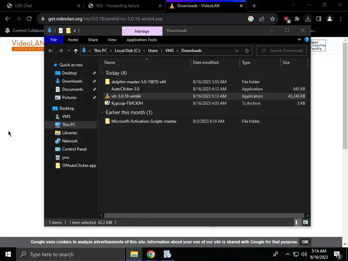Click the Chrome address bar URL
Screen dimensions: 348x261
tap(105, 19)
